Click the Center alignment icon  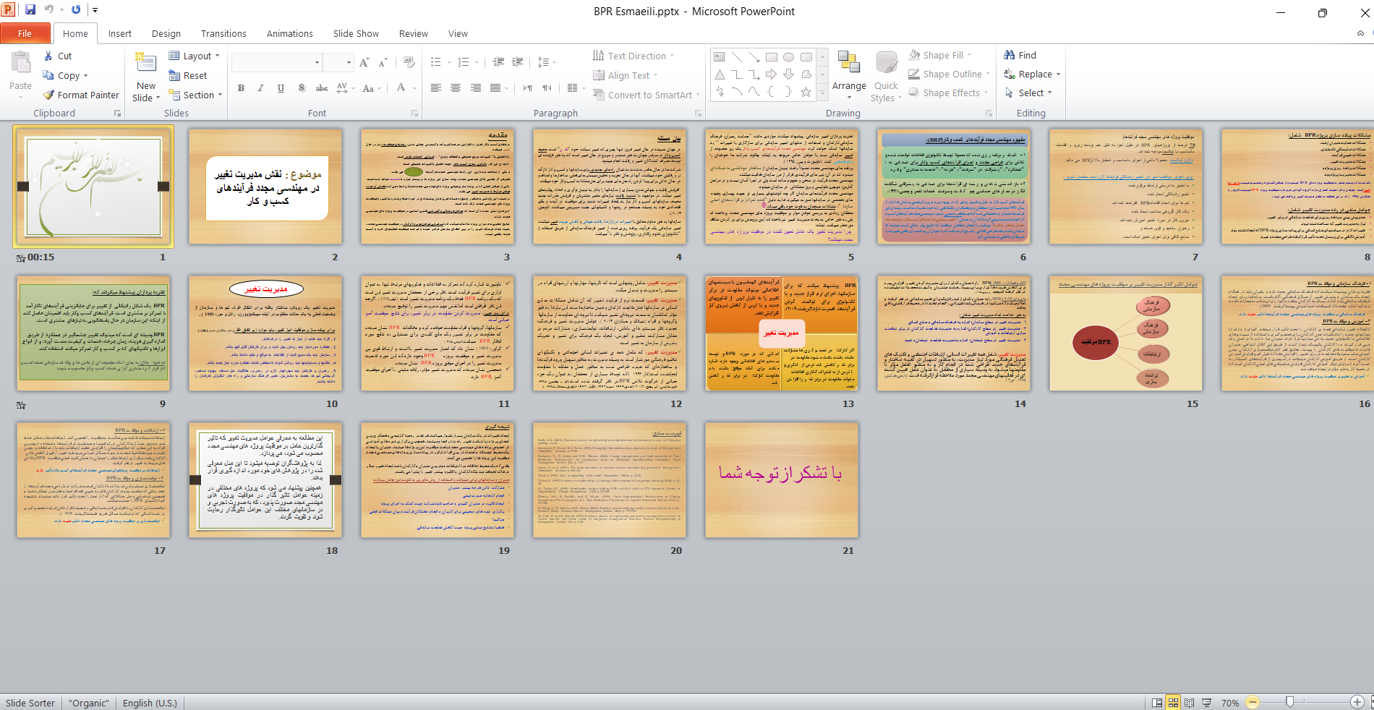(x=456, y=88)
